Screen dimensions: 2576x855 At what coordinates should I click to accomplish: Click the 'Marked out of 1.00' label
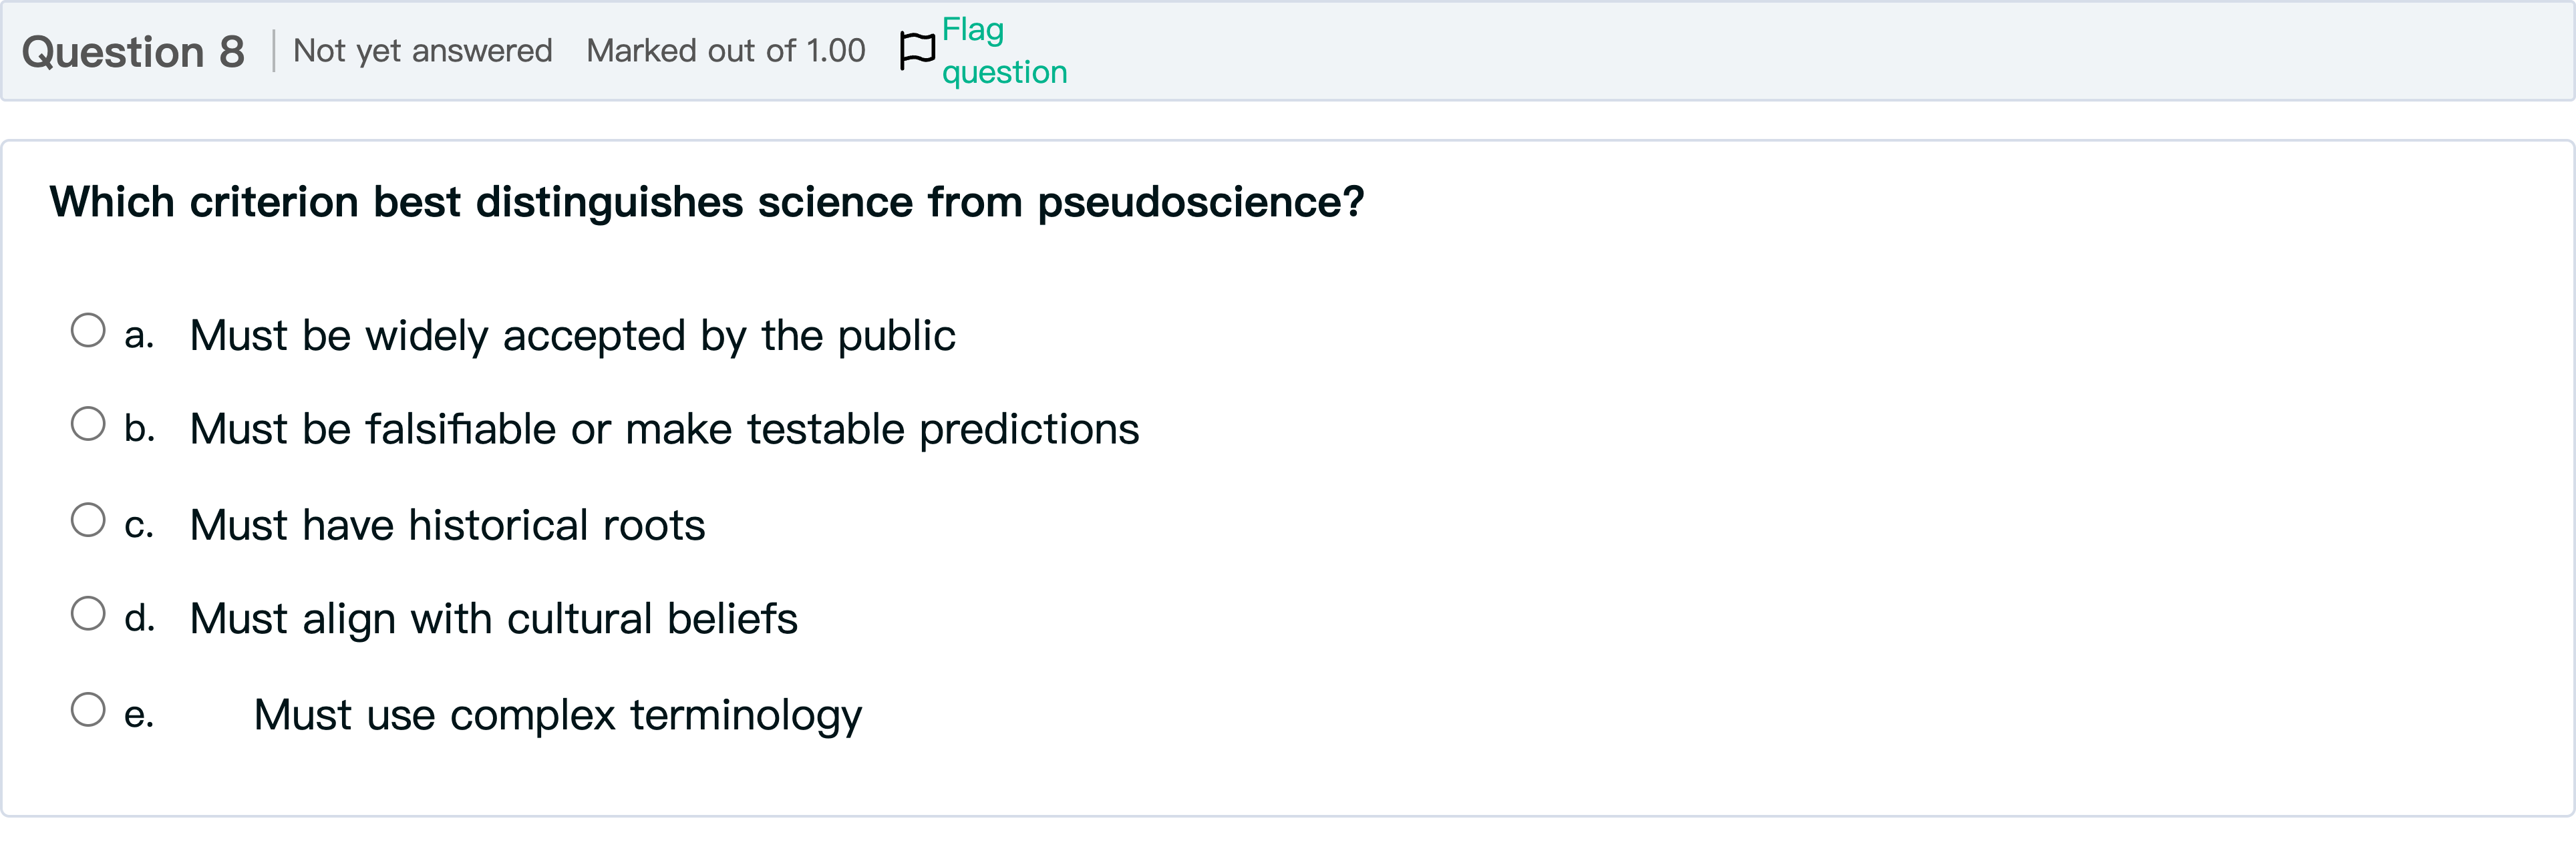click(x=725, y=51)
